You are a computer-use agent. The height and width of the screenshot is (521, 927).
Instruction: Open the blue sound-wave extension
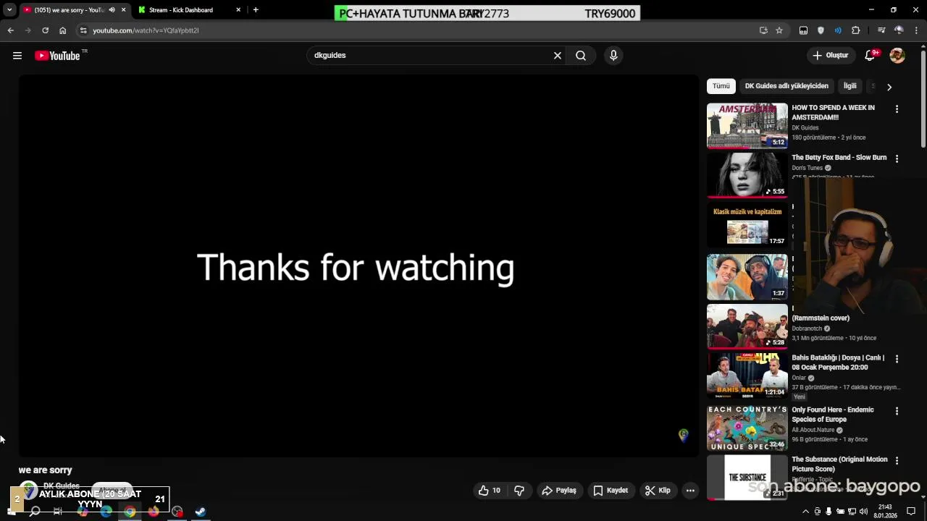[x=838, y=30]
